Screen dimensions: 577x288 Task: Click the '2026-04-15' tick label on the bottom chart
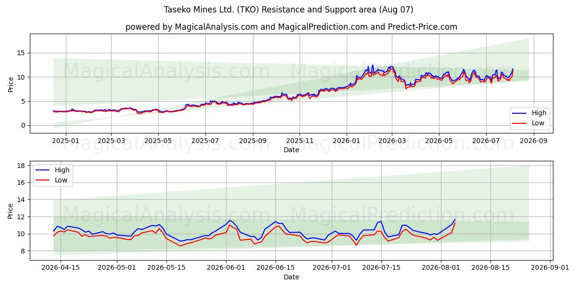(x=61, y=268)
